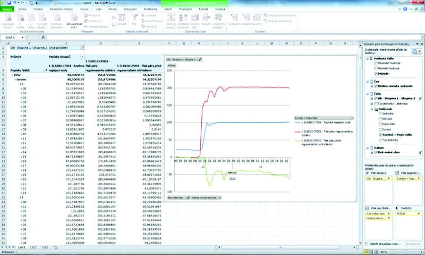Uncheck 'Hodina-minuta-sekunda' field checkbox
The image size is (425, 255).
coord(376,86)
